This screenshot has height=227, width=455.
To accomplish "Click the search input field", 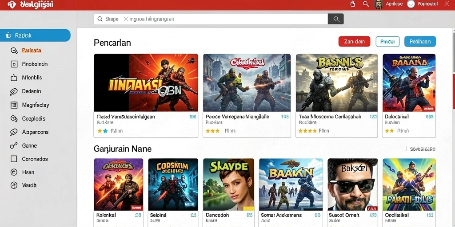I will tap(211, 19).
